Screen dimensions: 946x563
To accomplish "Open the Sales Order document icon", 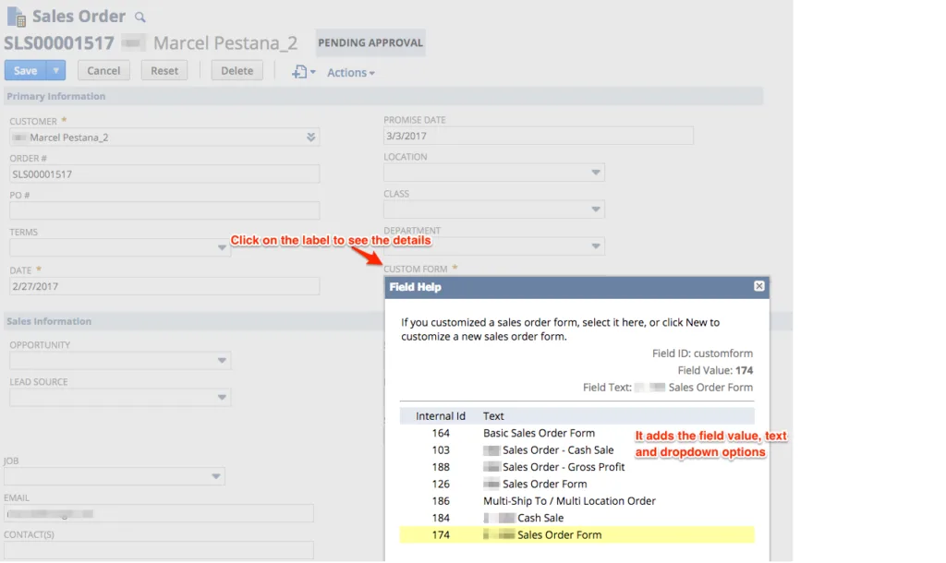I will pos(17,17).
